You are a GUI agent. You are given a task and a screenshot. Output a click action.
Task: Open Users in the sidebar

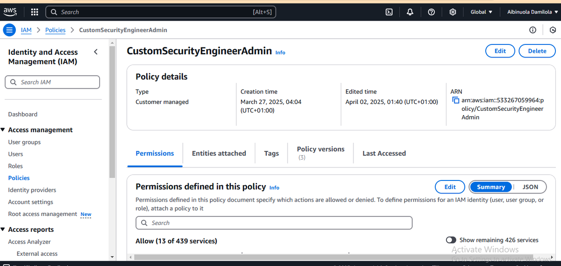pos(15,154)
